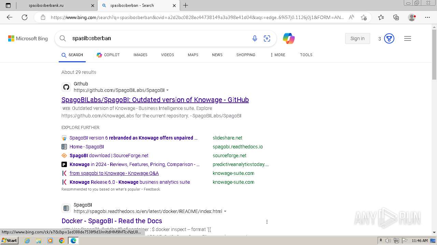Switch to the COPILOT tab
The image size is (437, 245).
point(108,55)
